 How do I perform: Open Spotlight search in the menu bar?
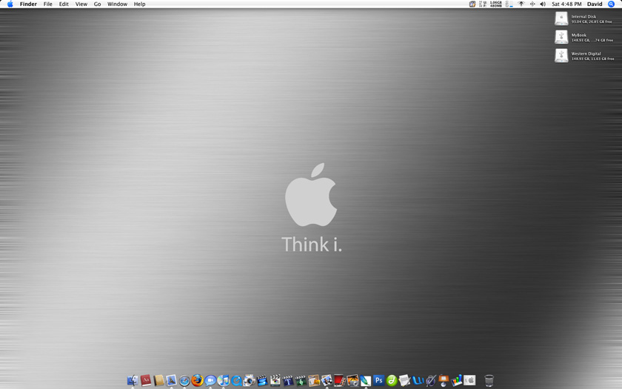pyautogui.click(x=612, y=4)
